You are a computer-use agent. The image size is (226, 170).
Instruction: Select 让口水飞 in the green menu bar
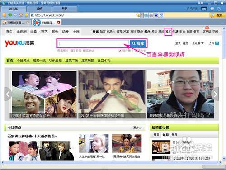(x=104, y=61)
